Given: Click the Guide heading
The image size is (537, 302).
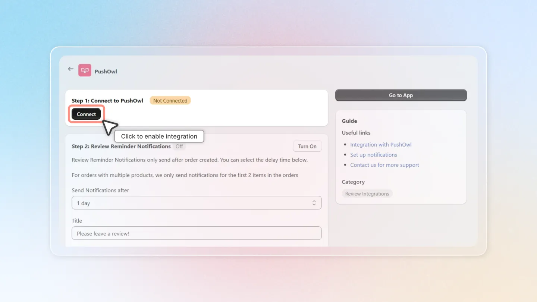Looking at the screenshot, I should [x=349, y=121].
